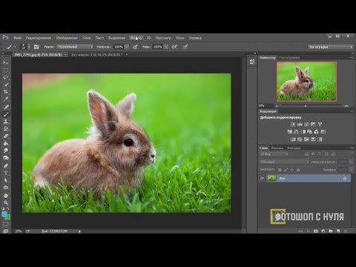Image resolution: width=356 pixels, height=267 pixels.
Task: Select the Healing Brush tool
Action: coord(6,107)
